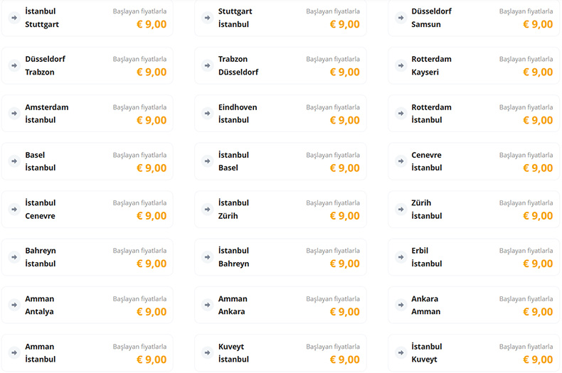Click the arrow icon beside İstanbul–Stuttgart route
This screenshot has width=562, height=373.
(14, 18)
